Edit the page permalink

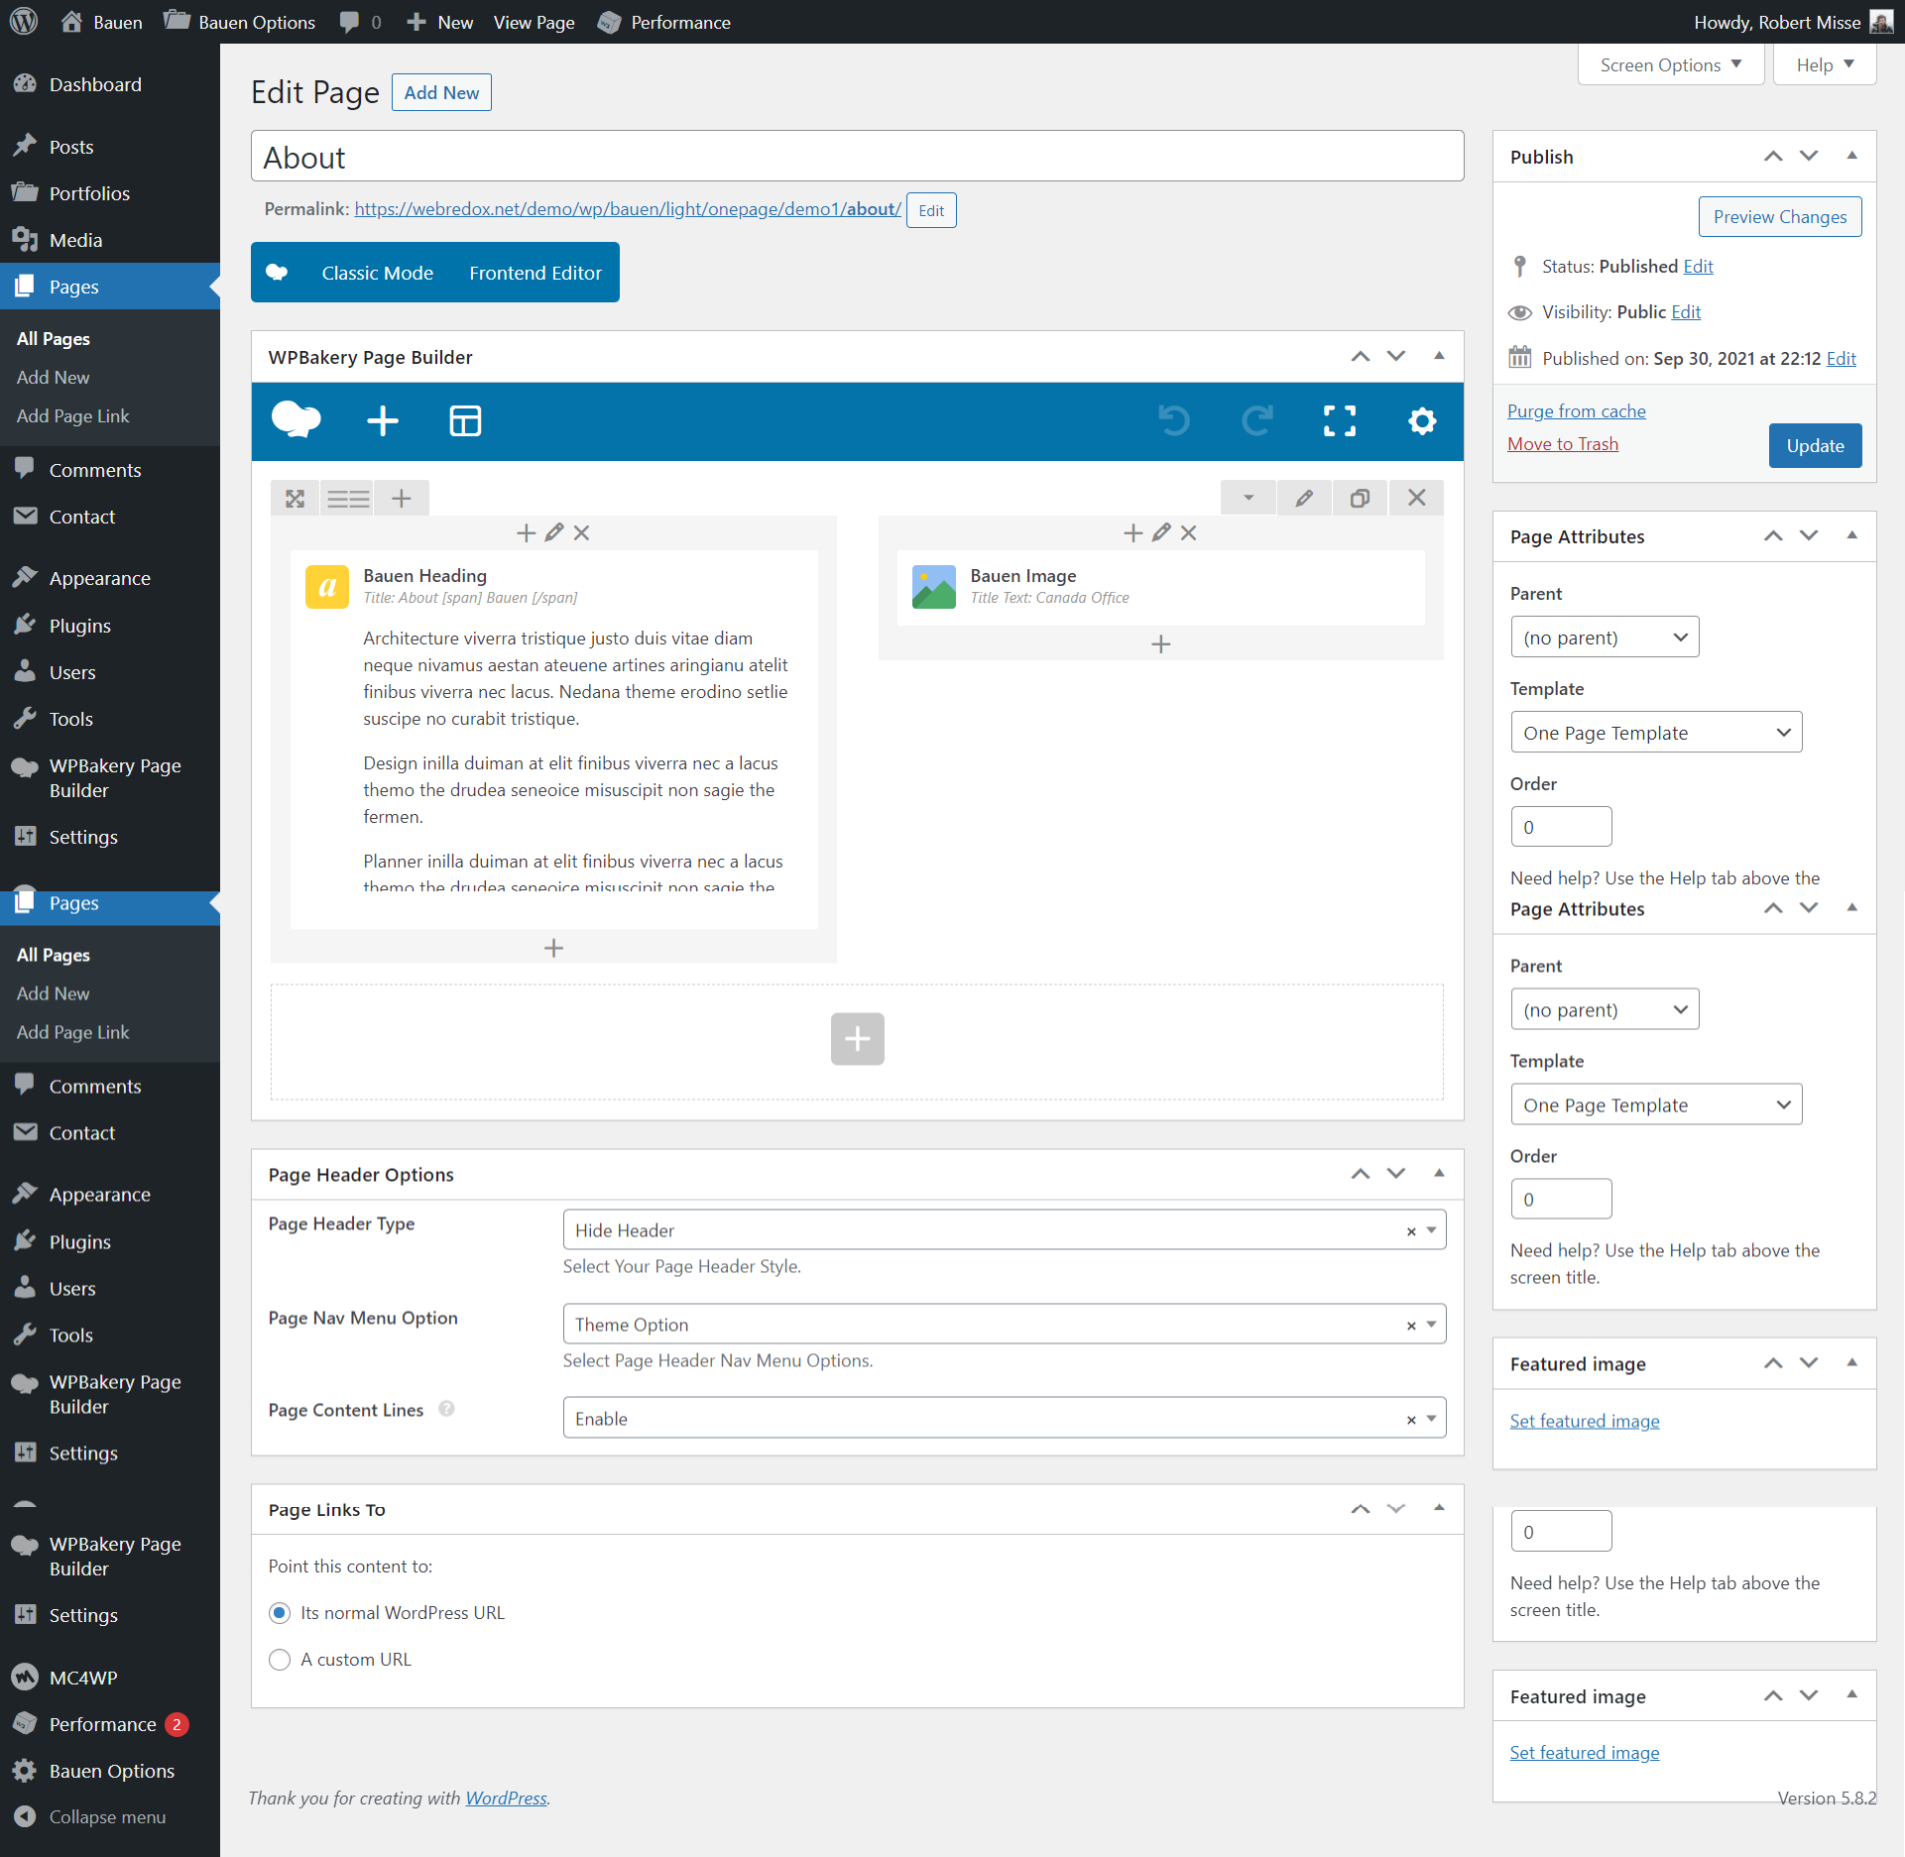pyautogui.click(x=931, y=210)
